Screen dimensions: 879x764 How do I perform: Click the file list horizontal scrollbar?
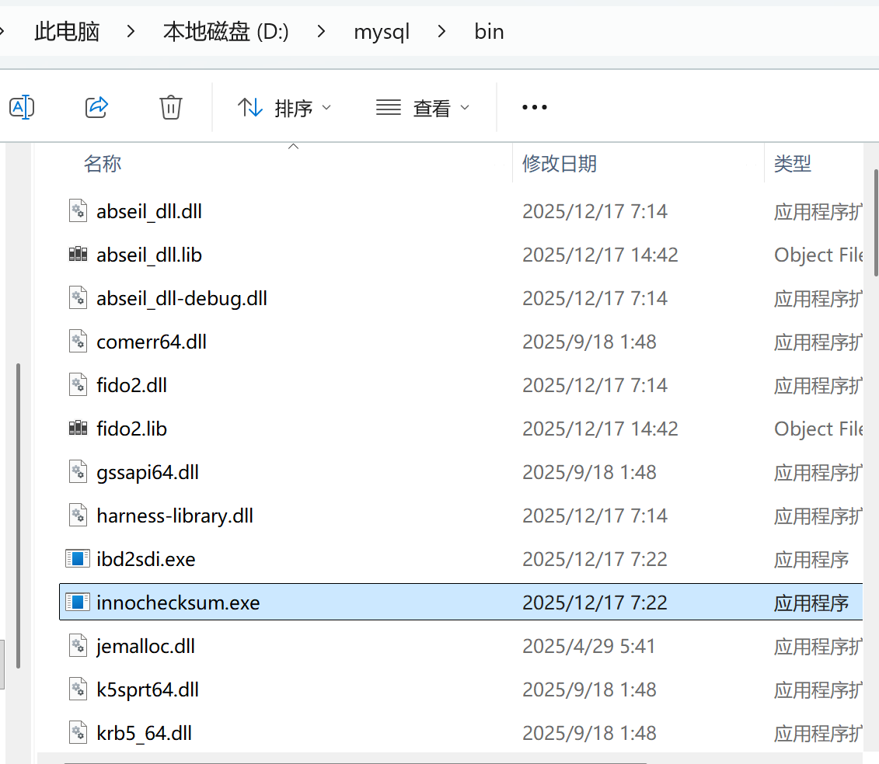[355, 762]
